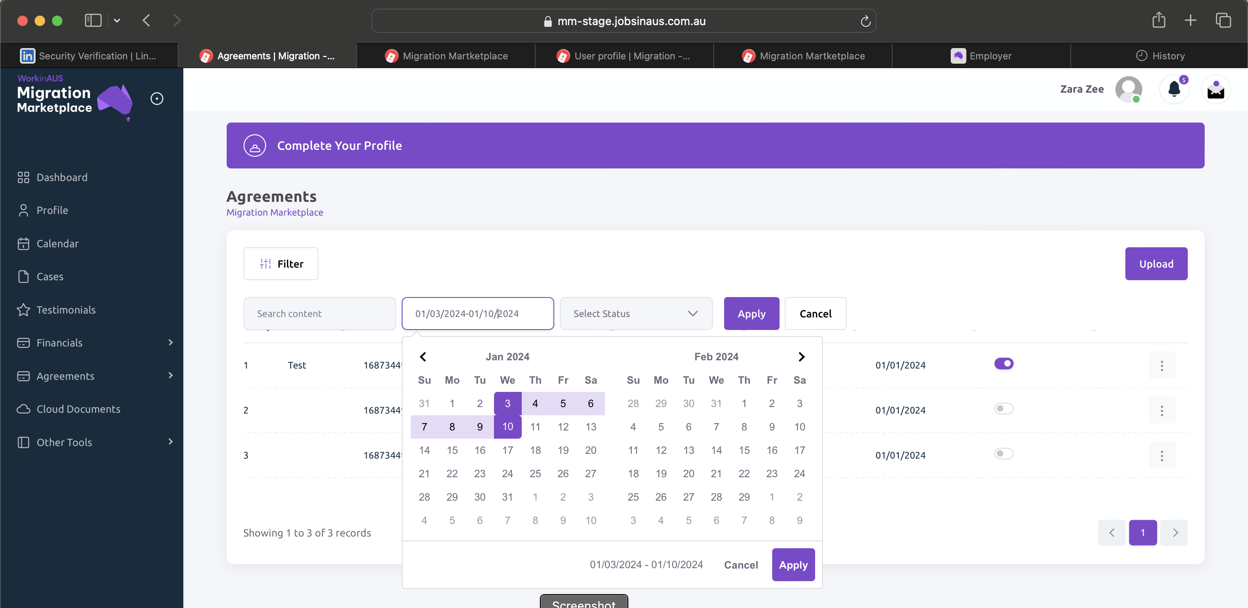Viewport: 1248px width, 608px height.
Task: Collapse the sidebar using the circle icon
Action: tap(156, 99)
